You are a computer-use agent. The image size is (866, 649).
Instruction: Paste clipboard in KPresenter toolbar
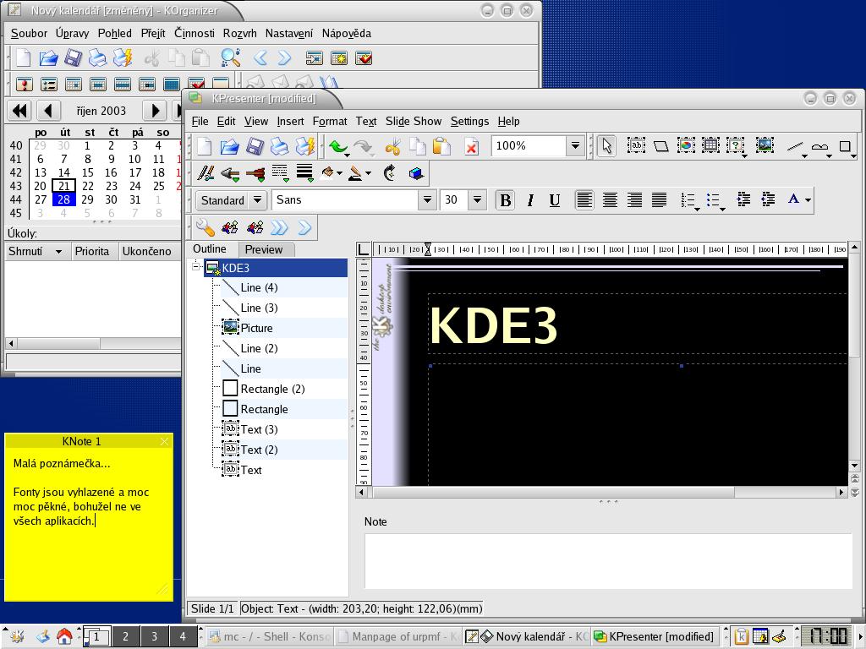click(441, 146)
